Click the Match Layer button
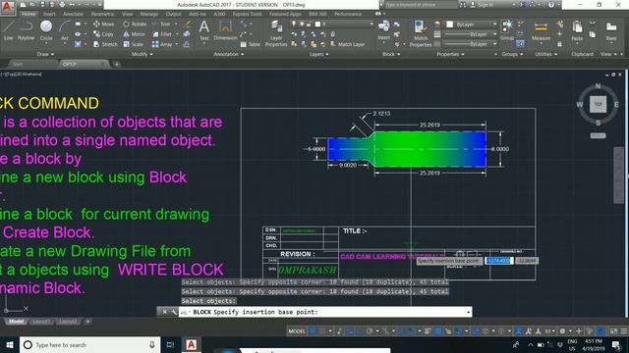The width and height of the screenshot is (629, 353). click(x=347, y=44)
